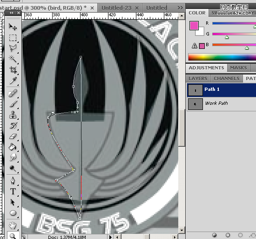Screen dimensions: 256x239
Task: Select the Move tool
Action: point(13,27)
